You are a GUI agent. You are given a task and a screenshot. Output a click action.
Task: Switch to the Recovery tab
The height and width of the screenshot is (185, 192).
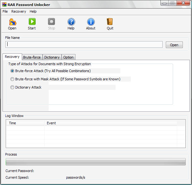click(x=12, y=57)
